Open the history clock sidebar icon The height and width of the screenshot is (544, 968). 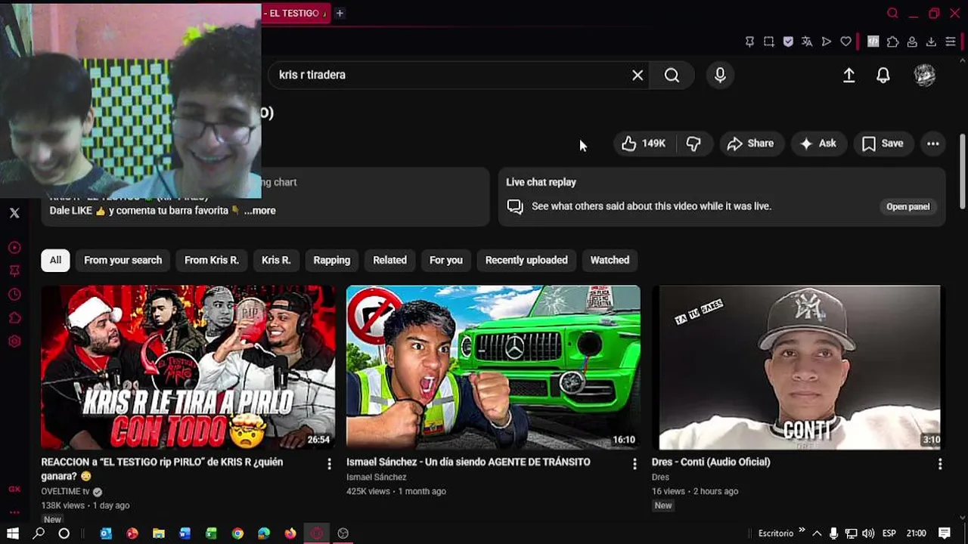click(x=14, y=295)
